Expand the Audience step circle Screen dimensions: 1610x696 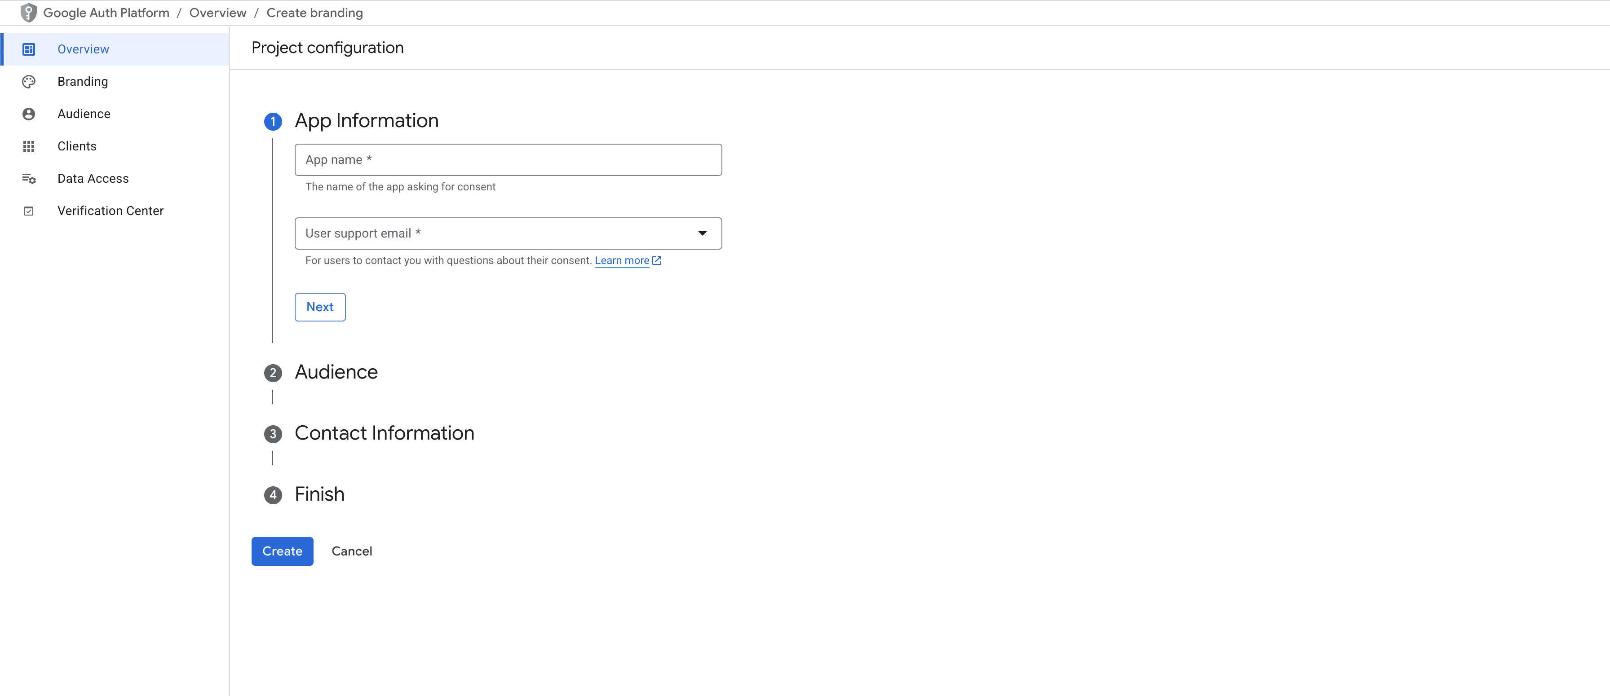273,373
